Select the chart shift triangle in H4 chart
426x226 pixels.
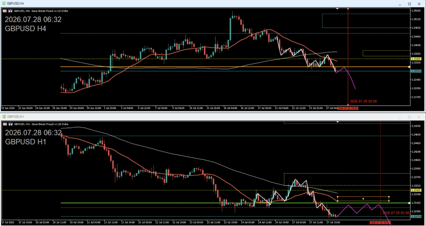click(x=337, y=9)
